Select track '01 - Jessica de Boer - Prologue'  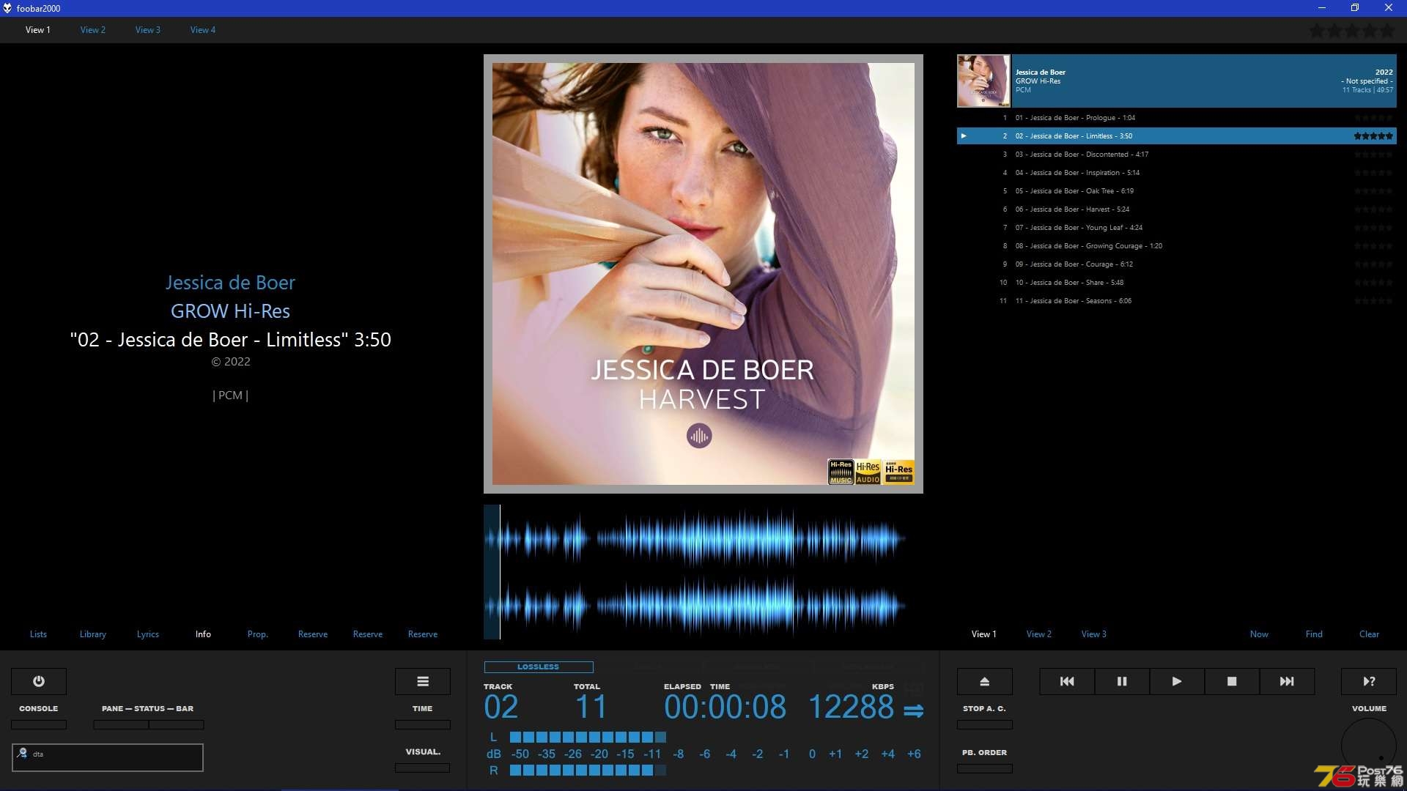[1177, 118]
